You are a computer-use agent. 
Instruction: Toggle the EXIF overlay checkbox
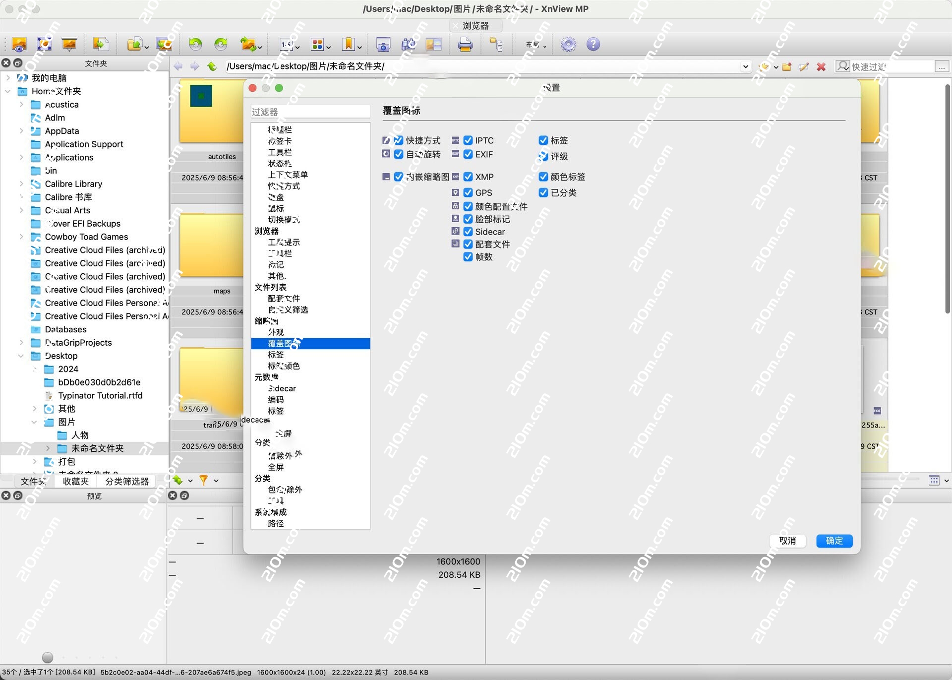(468, 154)
